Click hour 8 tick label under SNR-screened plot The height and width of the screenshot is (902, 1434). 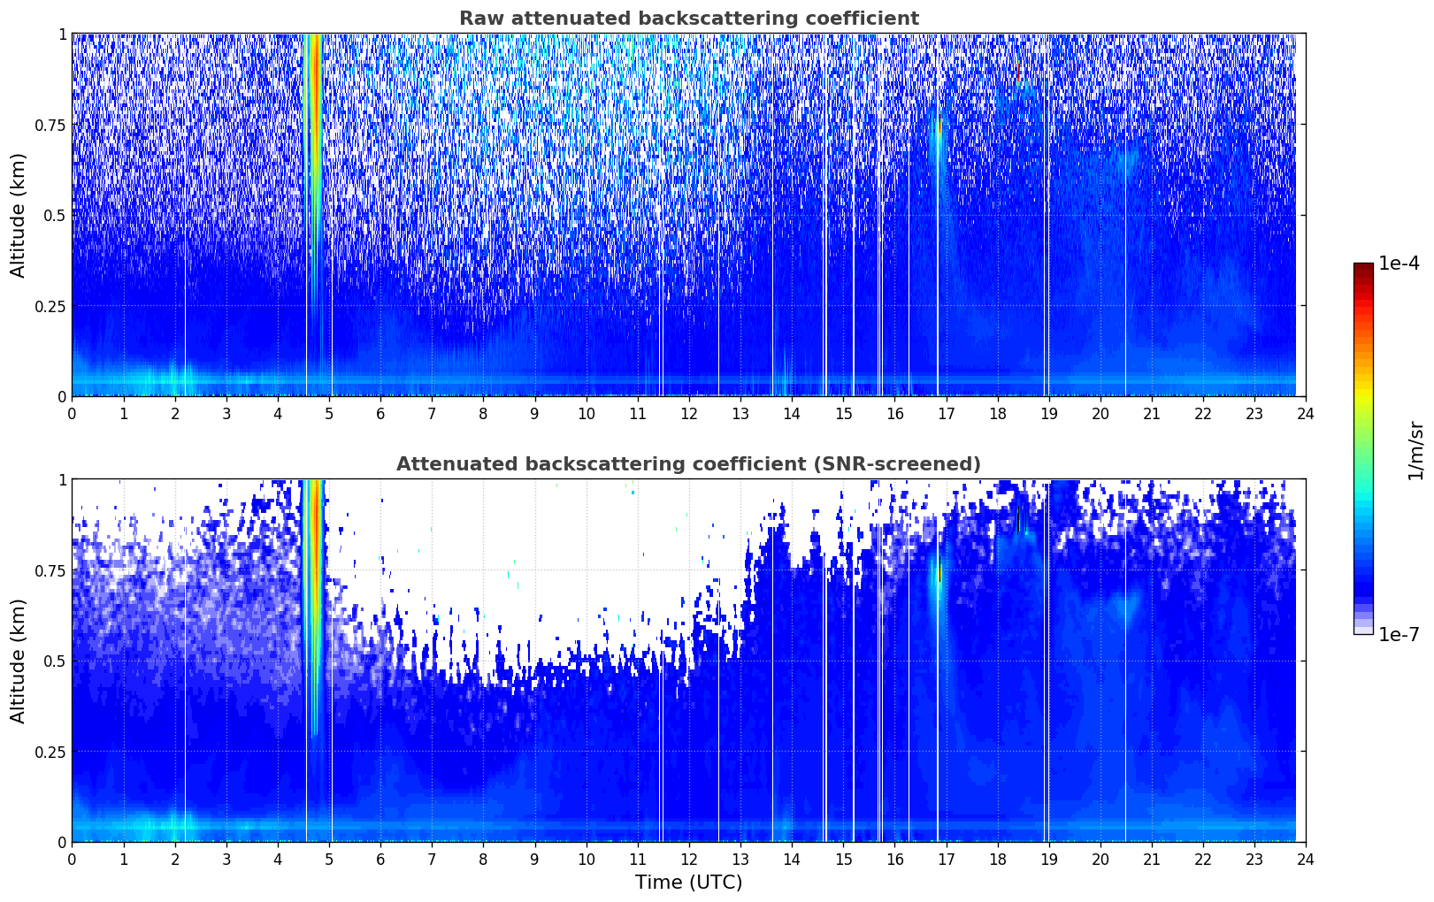tap(483, 859)
